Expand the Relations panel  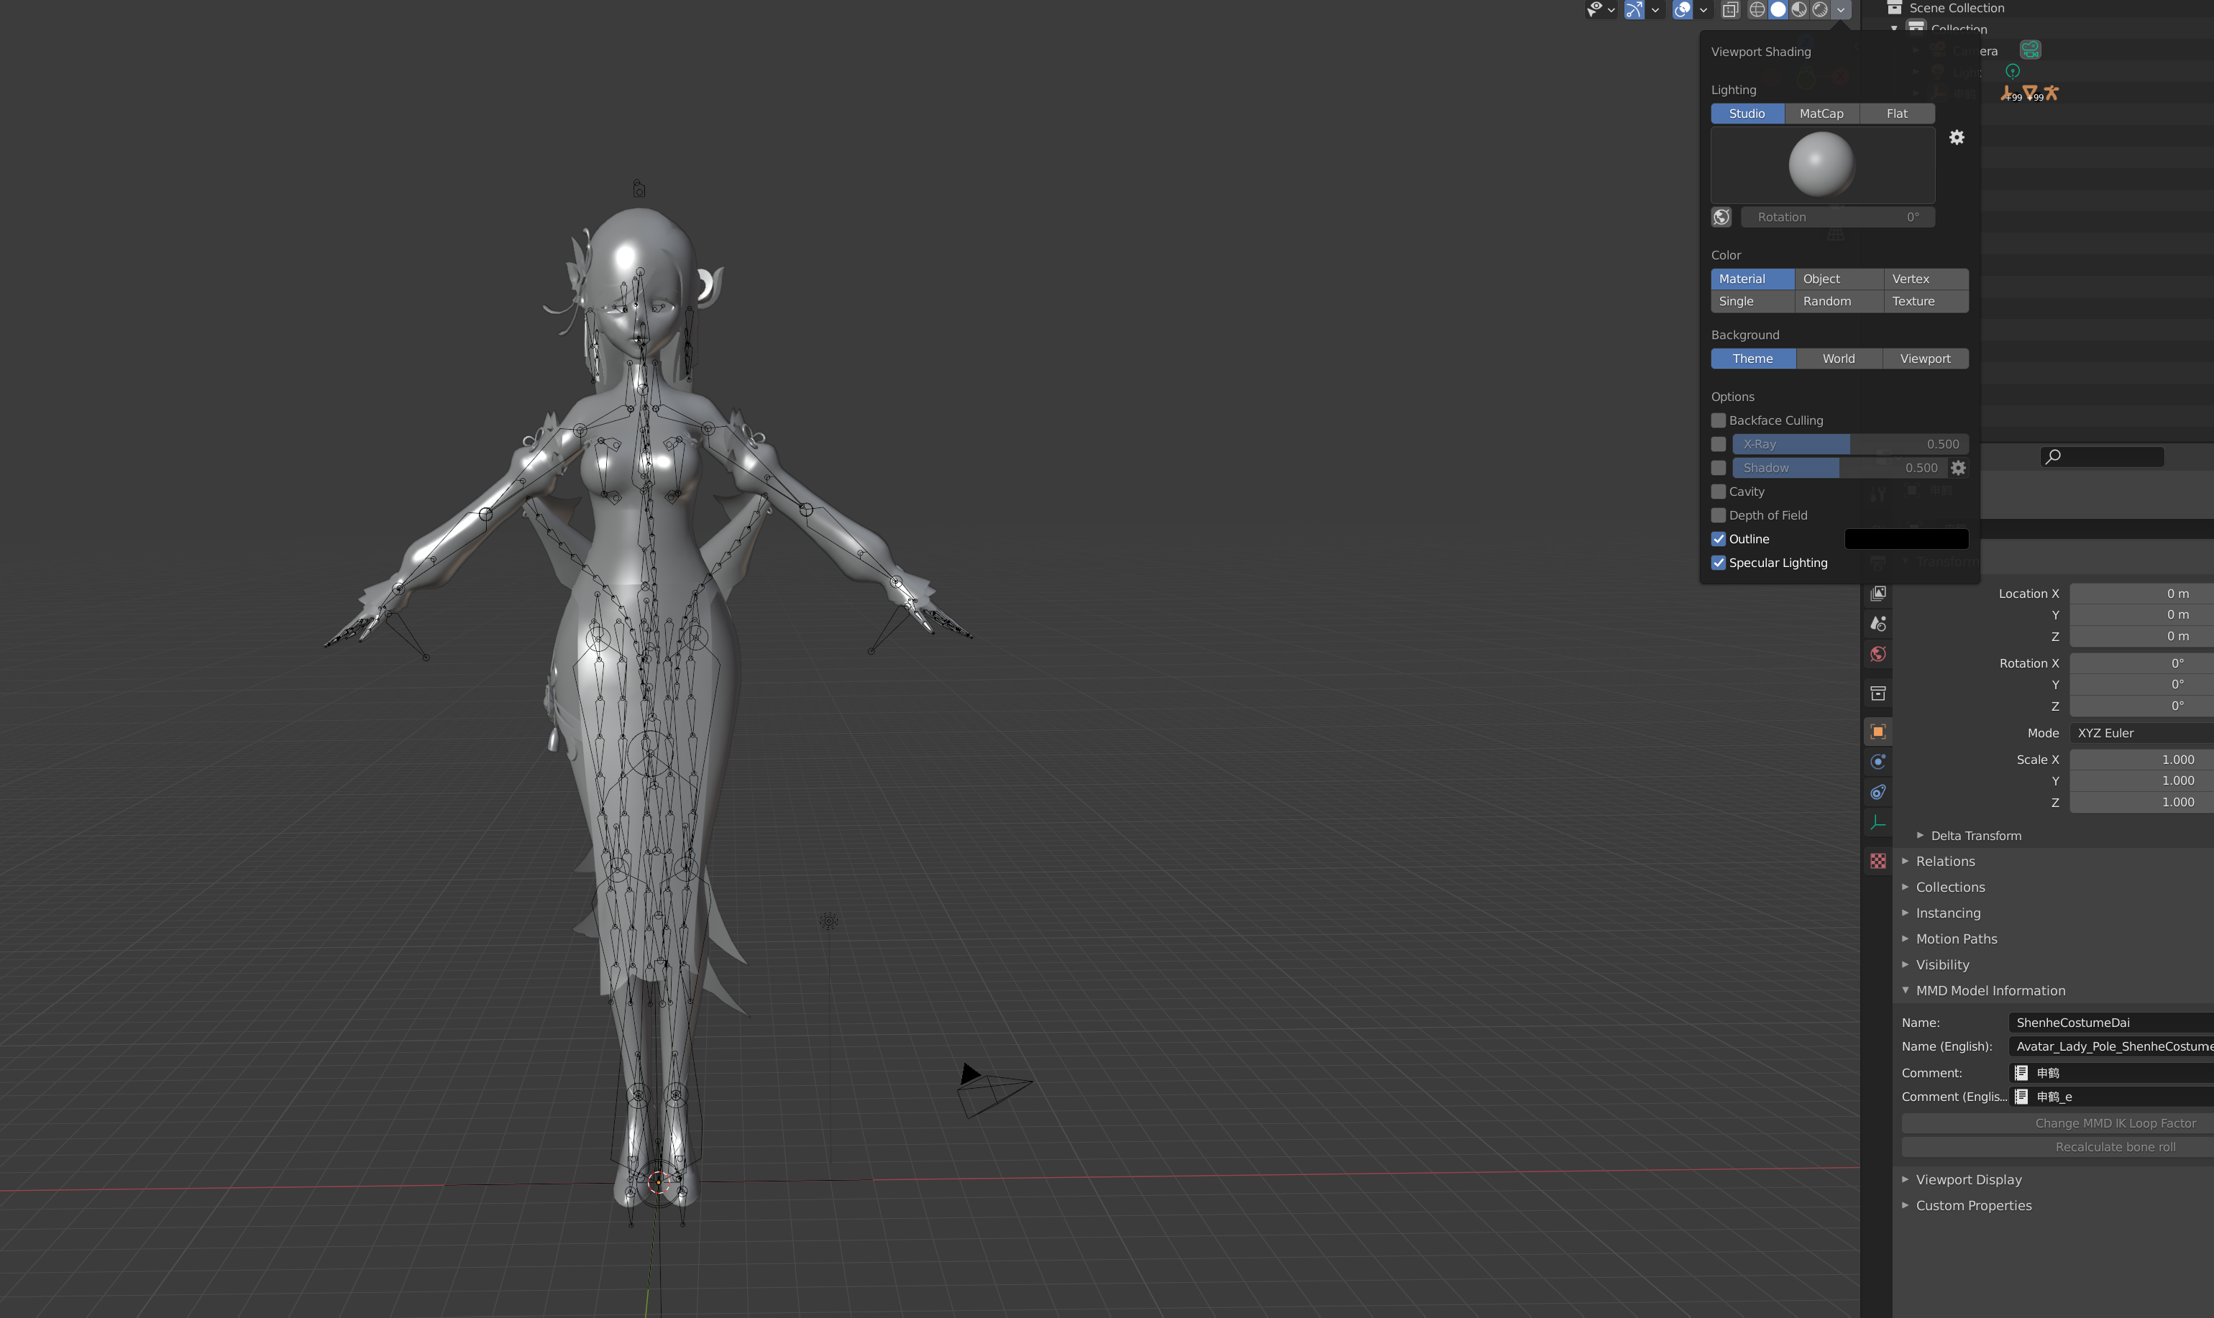1945,862
